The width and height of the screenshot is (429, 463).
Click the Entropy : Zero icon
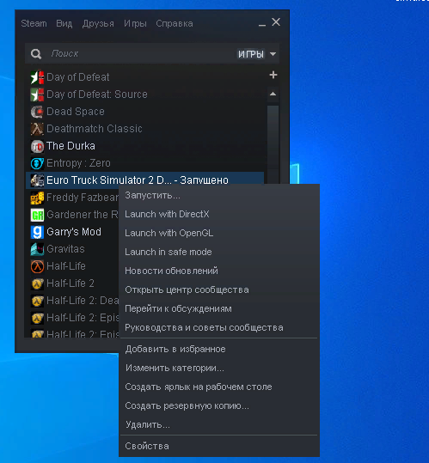37,163
